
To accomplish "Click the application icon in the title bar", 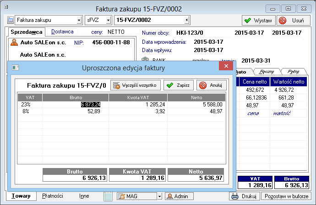I will tap(6, 7).
